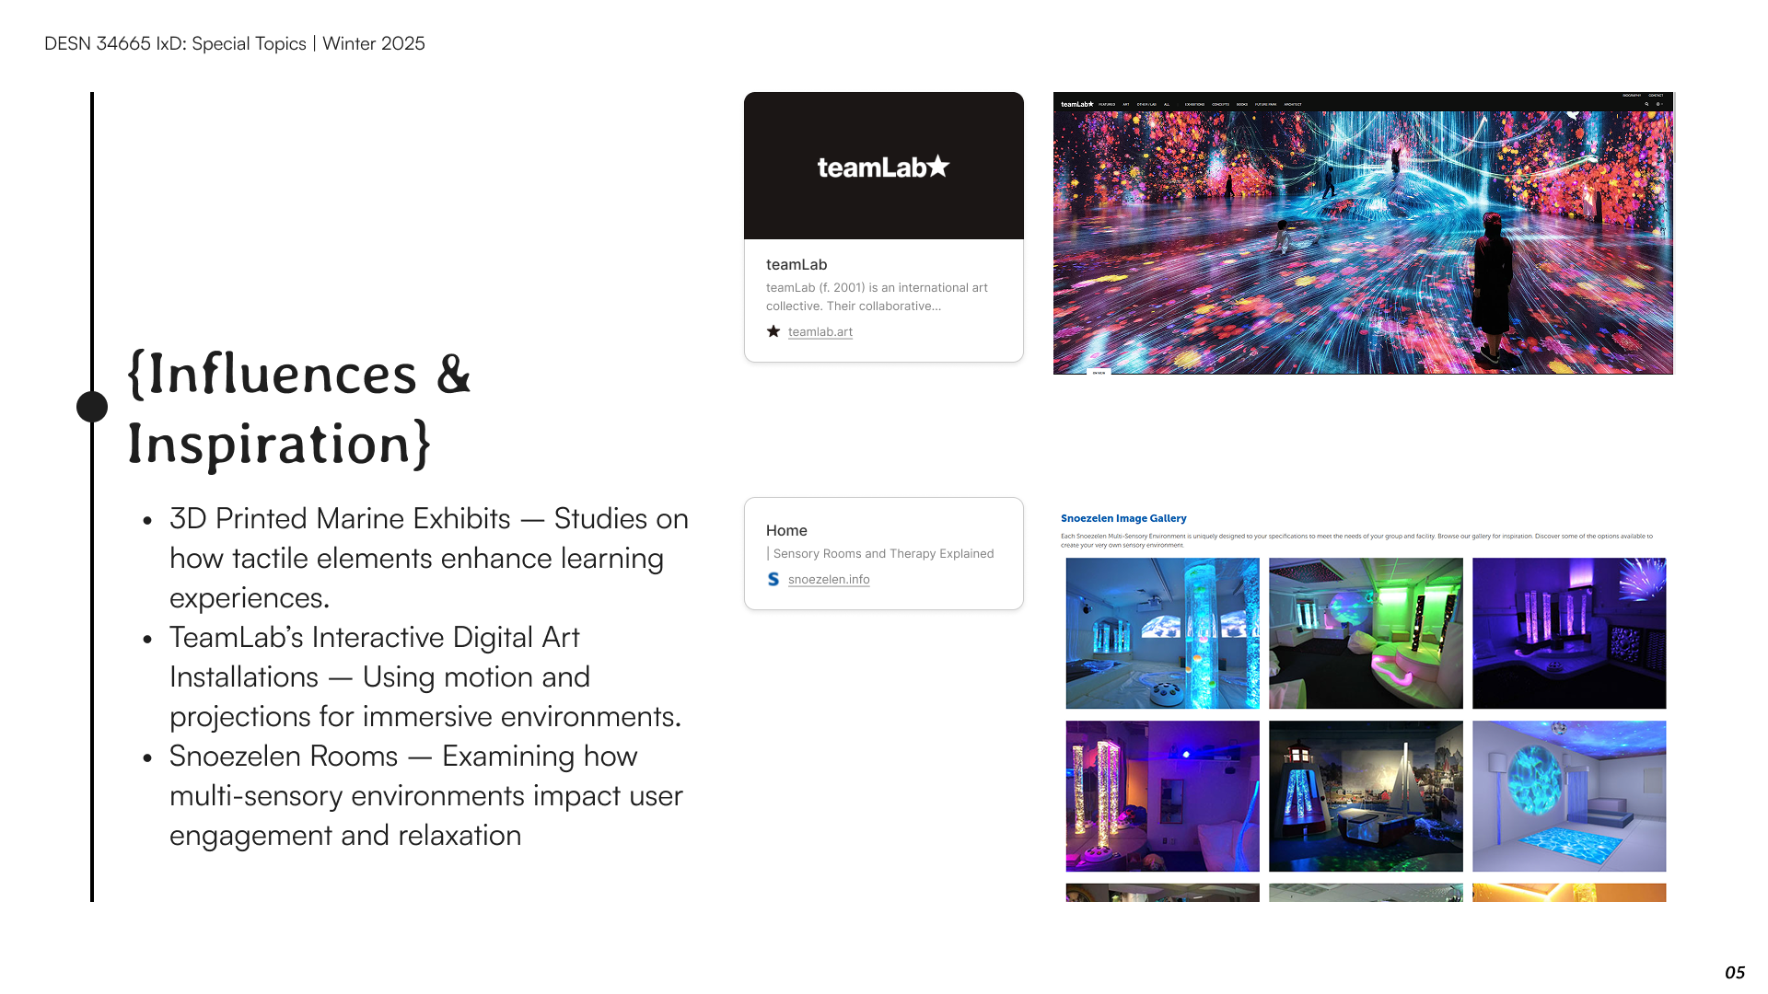Open the globe language dropdown in teamLab header
1768x994 pixels.
[x=1659, y=104]
